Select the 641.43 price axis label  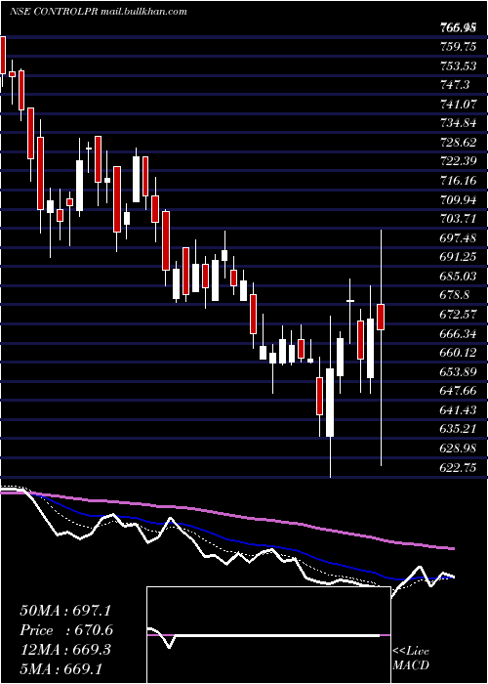pyautogui.click(x=458, y=410)
